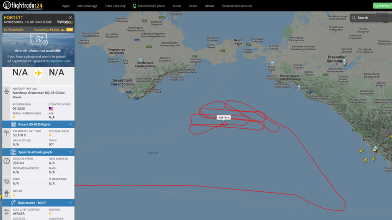Image resolution: width=392 pixels, height=220 pixels.
Task: Open the Apps menu
Action: pyautogui.click(x=66, y=6)
